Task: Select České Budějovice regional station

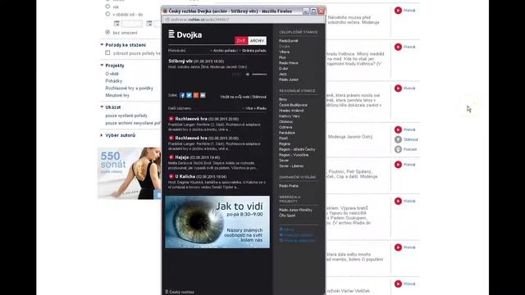Action: pos(293,105)
